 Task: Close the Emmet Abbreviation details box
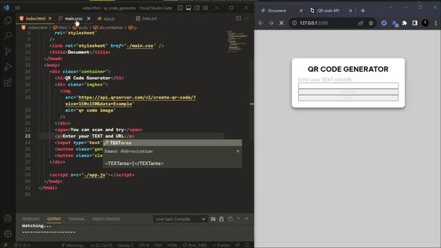pos(238,152)
